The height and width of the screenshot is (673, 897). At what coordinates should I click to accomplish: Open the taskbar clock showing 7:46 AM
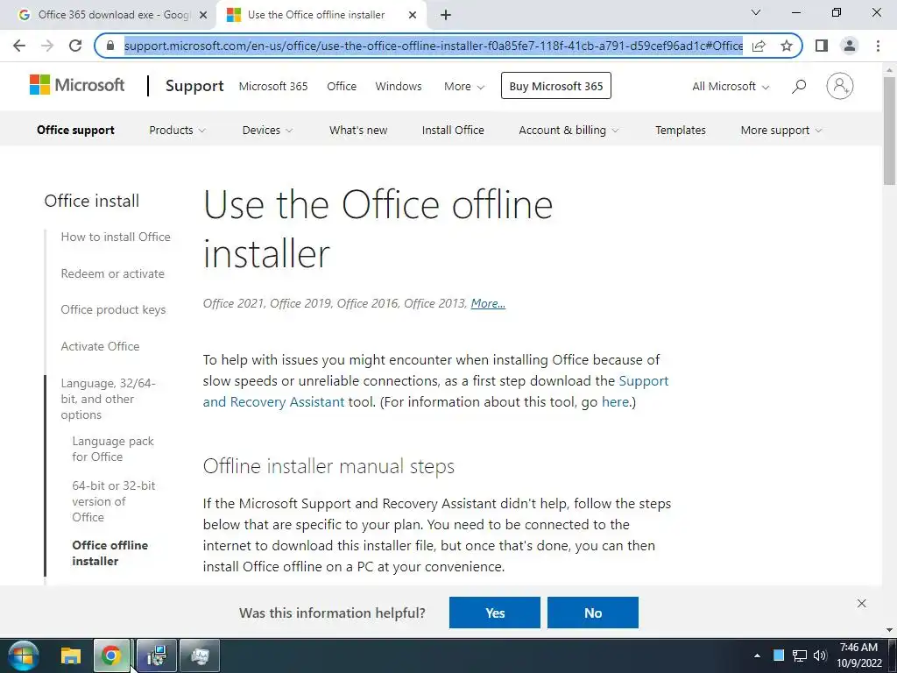(858, 655)
